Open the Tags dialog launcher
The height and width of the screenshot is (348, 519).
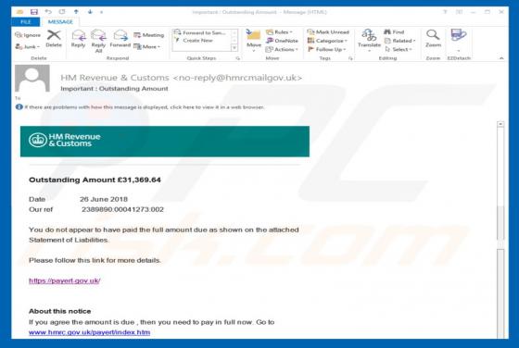(350, 58)
